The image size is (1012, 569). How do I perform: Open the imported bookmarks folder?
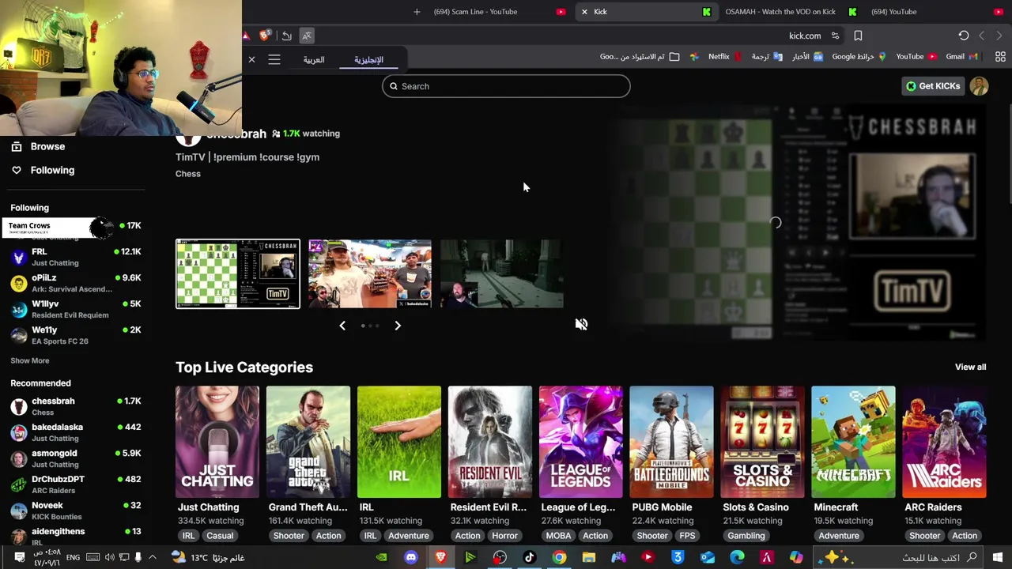pyautogui.click(x=640, y=57)
